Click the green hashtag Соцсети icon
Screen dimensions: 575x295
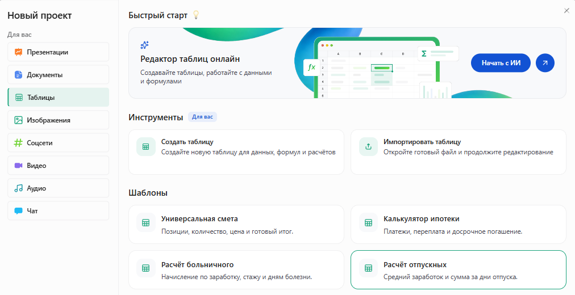click(x=18, y=143)
